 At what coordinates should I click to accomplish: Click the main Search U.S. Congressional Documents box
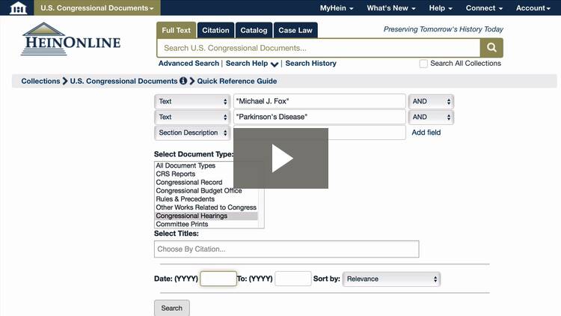tap(319, 48)
